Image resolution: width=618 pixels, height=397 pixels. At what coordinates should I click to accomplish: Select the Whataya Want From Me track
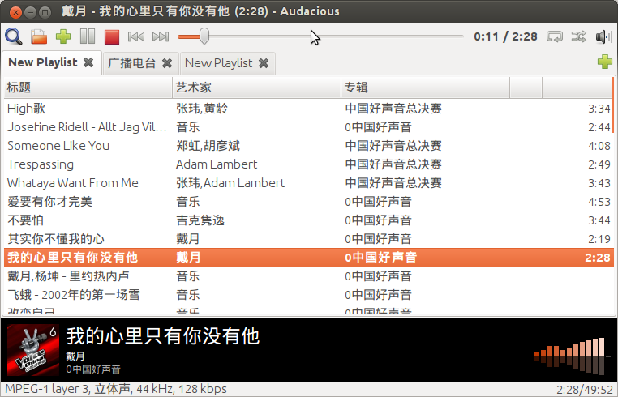point(307,183)
